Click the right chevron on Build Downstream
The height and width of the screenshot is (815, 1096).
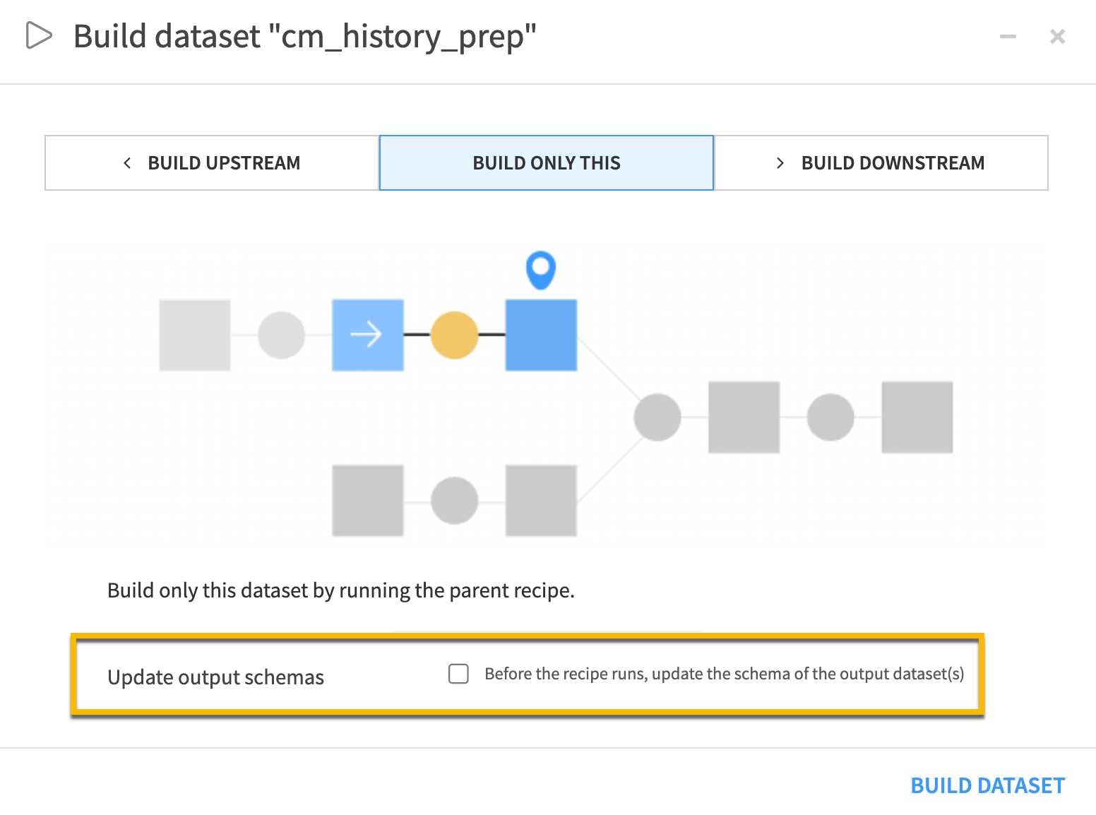pos(780,163)
